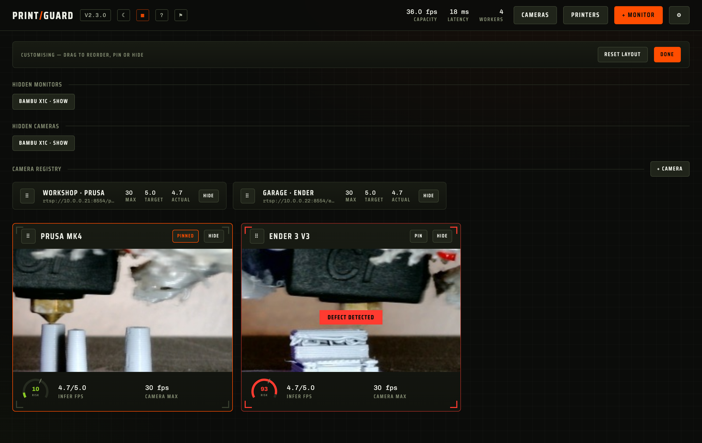This screenshot has width=702, height=443.
Task: Click the 18 ms latency stat
Action: pyautogui.click(x=458, y=15)
